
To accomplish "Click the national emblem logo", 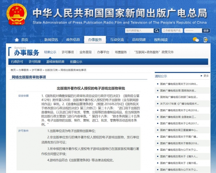I will coord(17,15).
